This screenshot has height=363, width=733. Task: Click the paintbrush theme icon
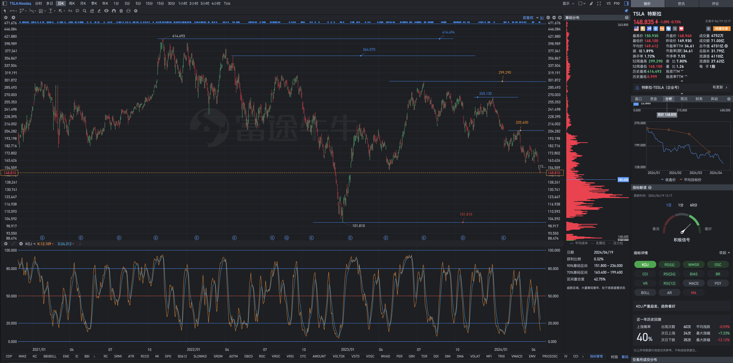(591, 4)
